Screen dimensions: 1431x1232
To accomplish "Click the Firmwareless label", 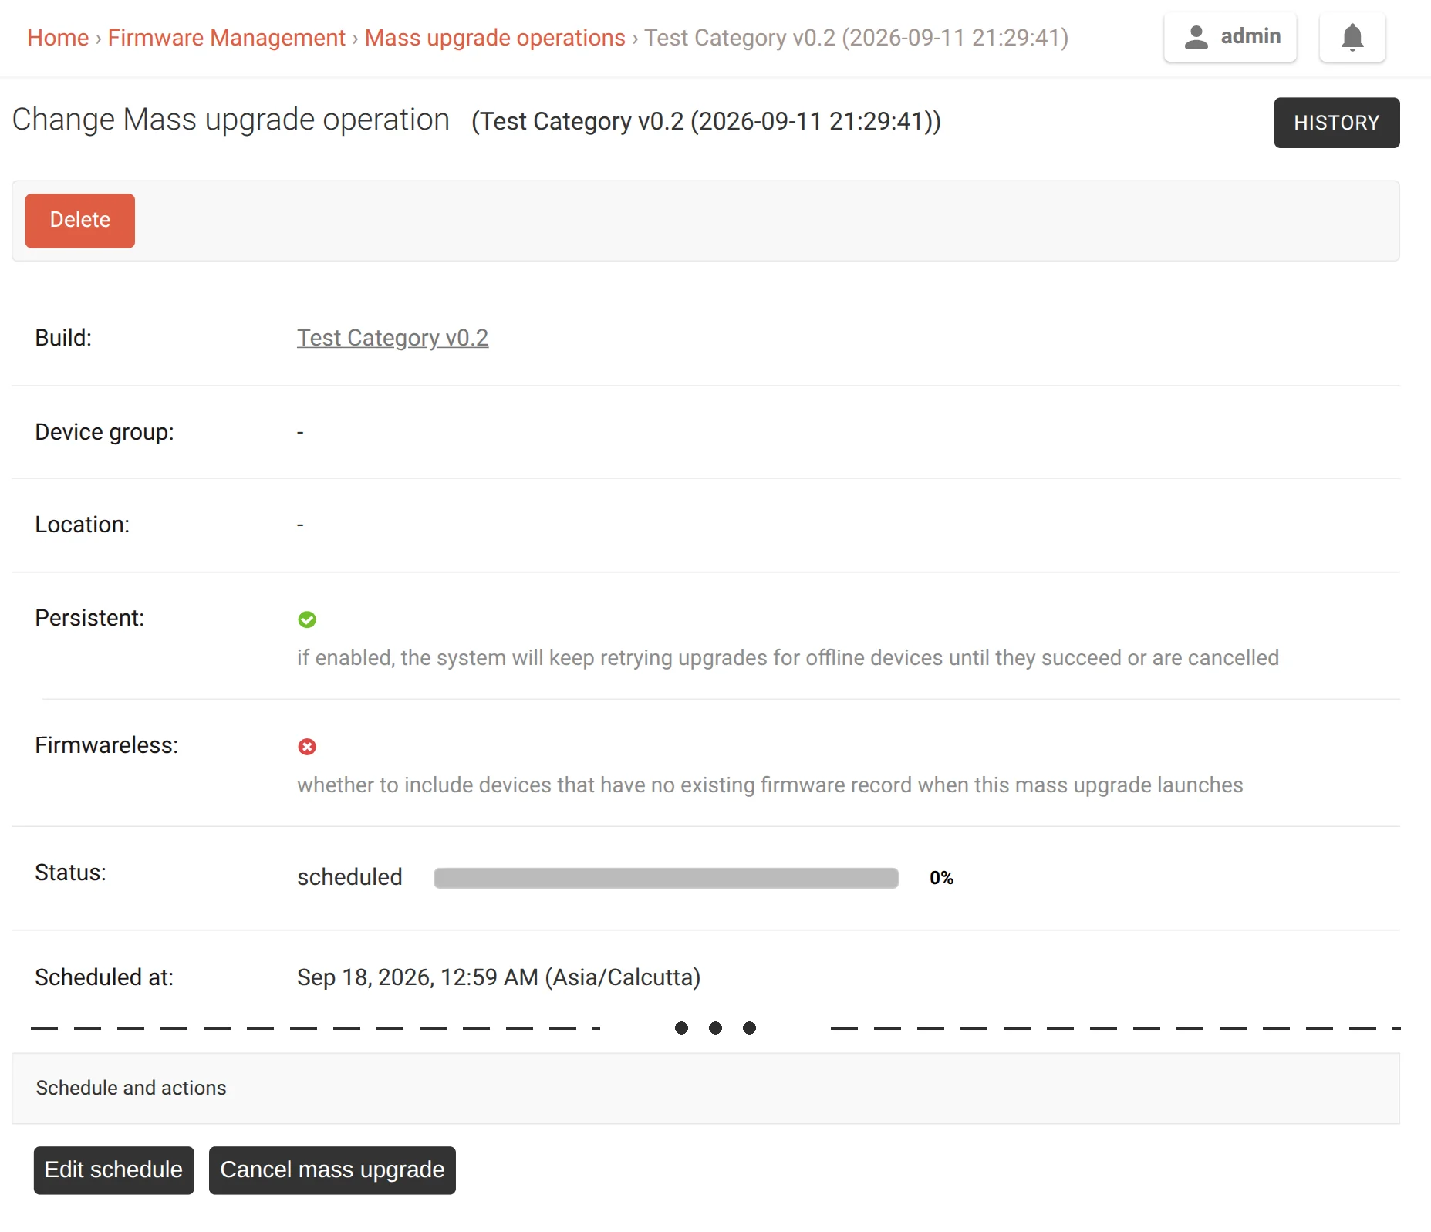I will (106, 745).
